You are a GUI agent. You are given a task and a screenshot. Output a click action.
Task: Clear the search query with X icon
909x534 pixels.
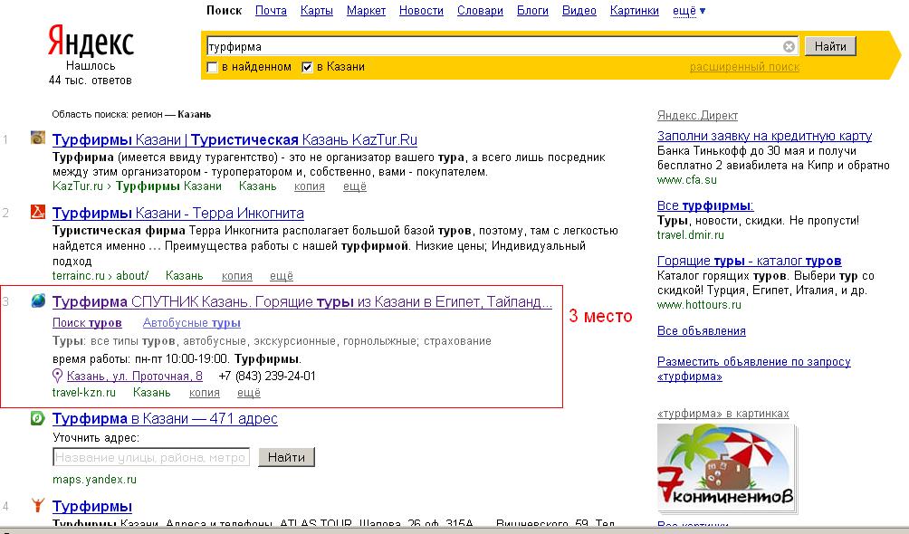789,46
